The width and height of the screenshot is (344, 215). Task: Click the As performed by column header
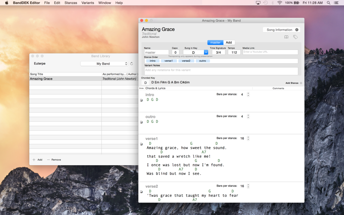pos(120,74)
